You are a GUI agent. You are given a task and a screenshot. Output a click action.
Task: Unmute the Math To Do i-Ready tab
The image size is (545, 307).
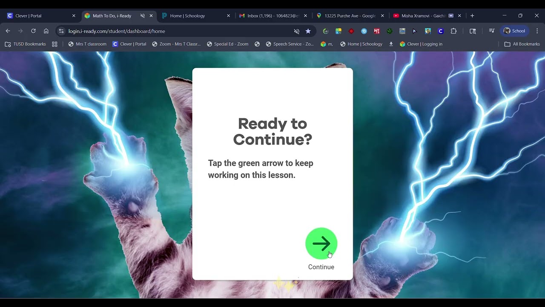pos(143,16)
